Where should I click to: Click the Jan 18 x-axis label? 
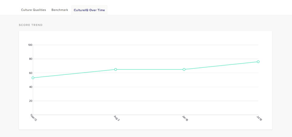185,118
